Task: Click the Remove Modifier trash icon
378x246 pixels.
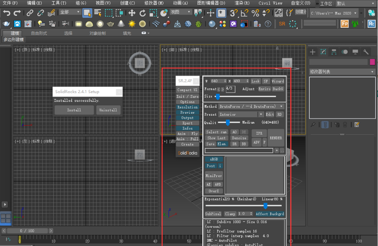Action: (345, 125)
